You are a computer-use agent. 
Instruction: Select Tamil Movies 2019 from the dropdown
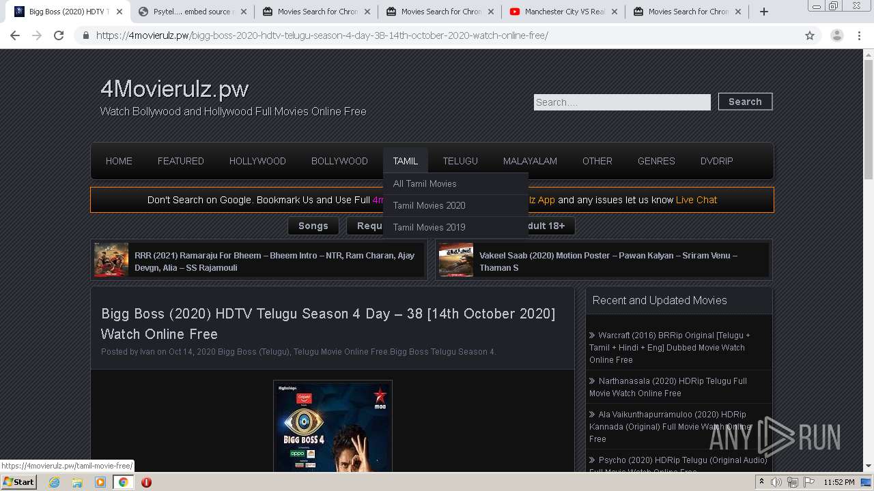(x=456, y=227)
